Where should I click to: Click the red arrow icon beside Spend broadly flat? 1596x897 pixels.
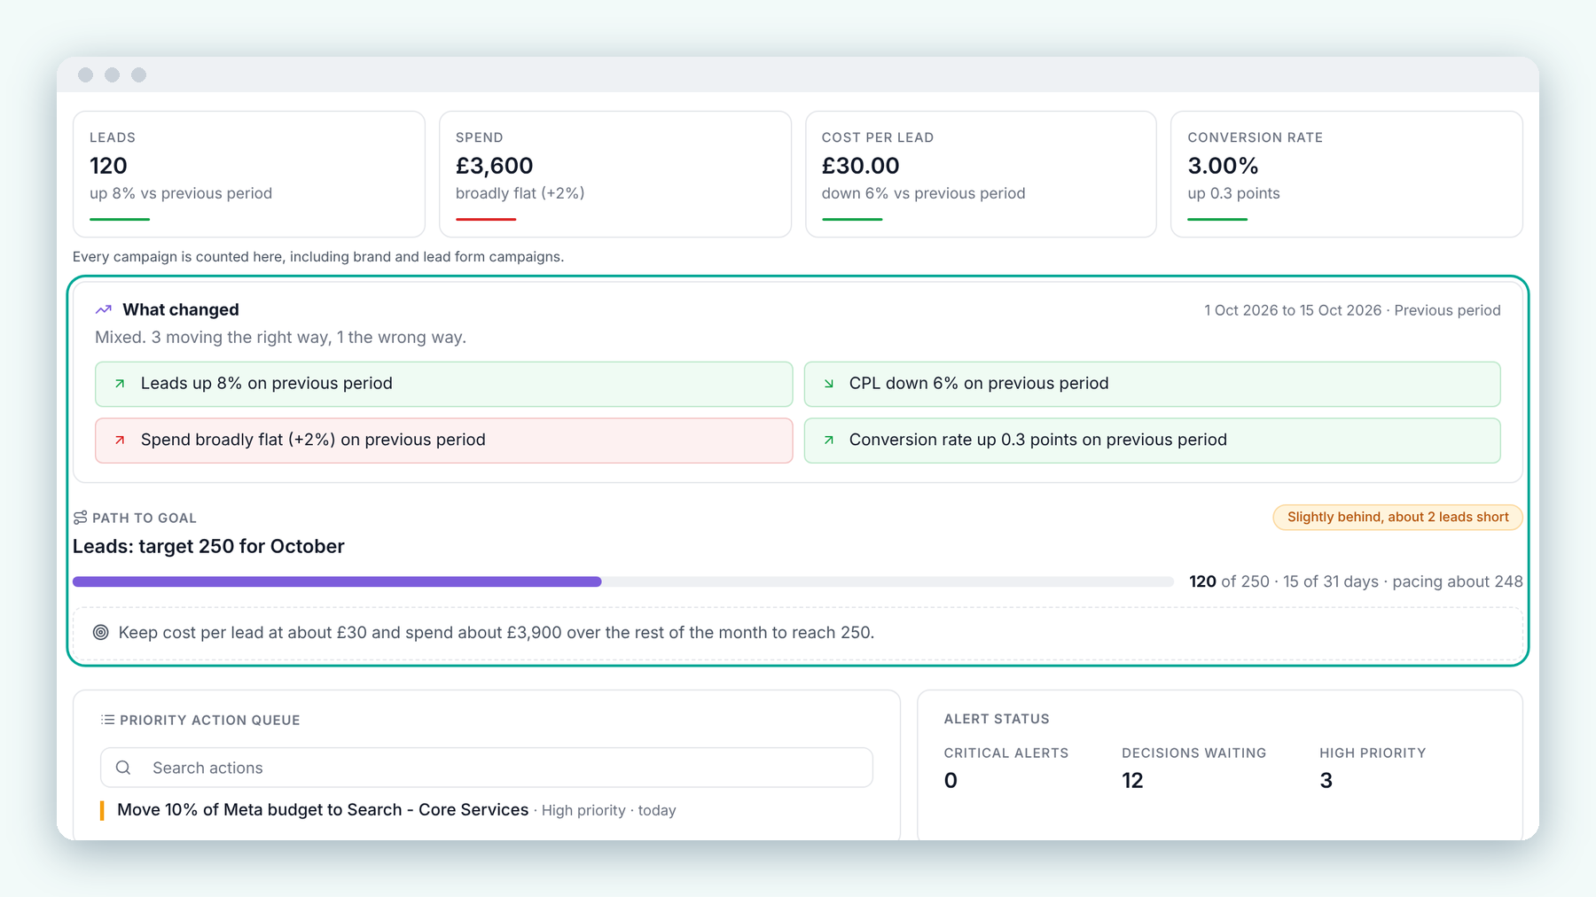(x=120, y=441)
